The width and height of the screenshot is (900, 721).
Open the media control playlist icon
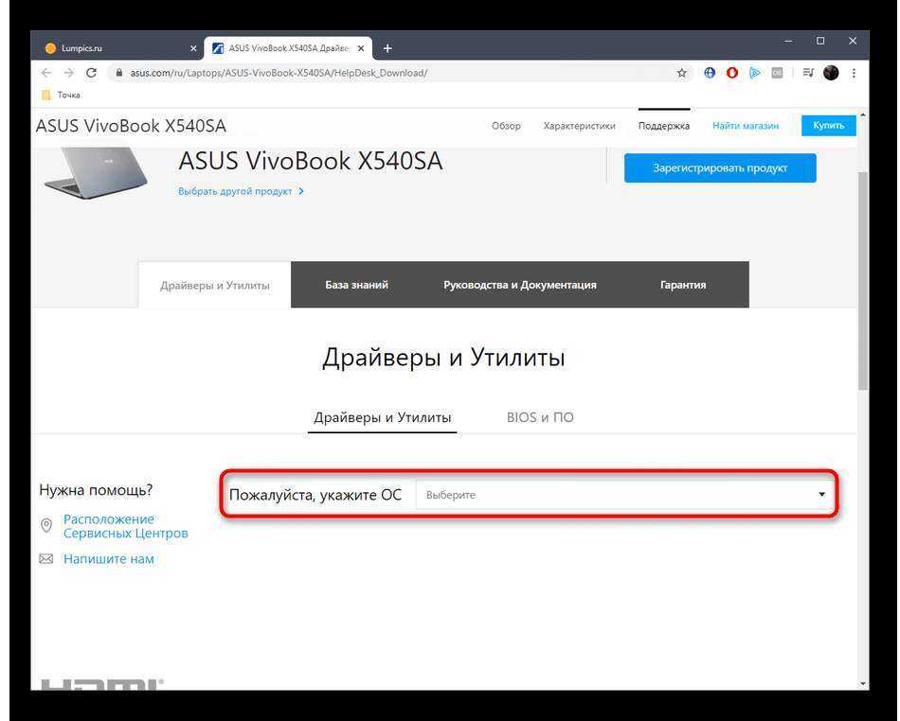coord(808,73)
